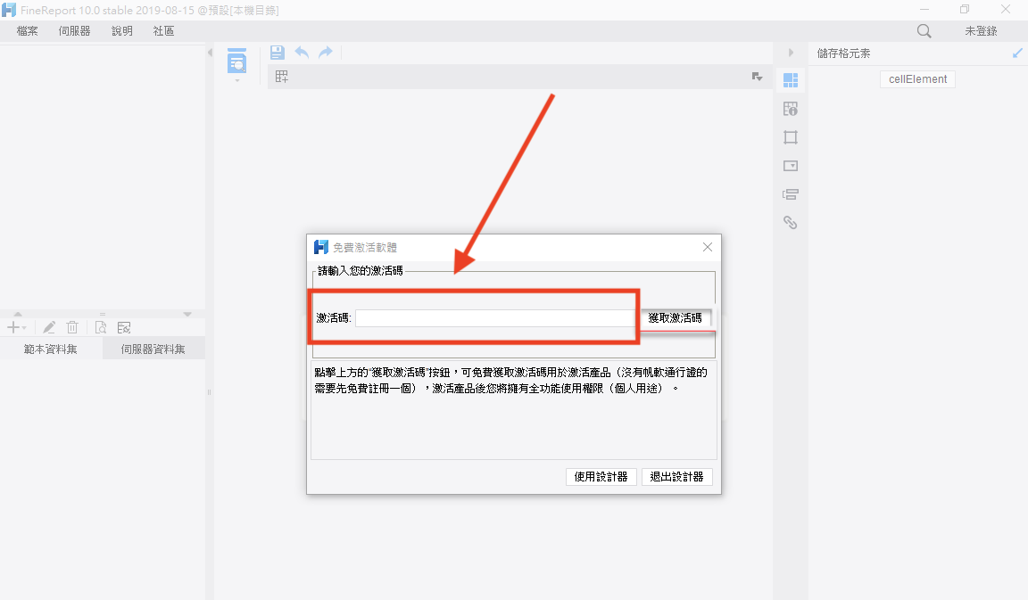This screenshot has width=1028, height=600.
Task: Click the 獲取激活碼 button
Action: click(676, 318)
